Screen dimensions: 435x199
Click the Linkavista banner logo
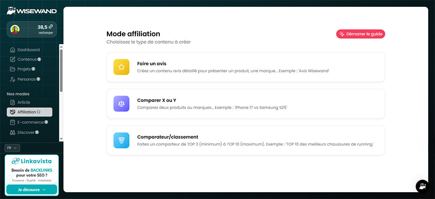pos(31,161)
